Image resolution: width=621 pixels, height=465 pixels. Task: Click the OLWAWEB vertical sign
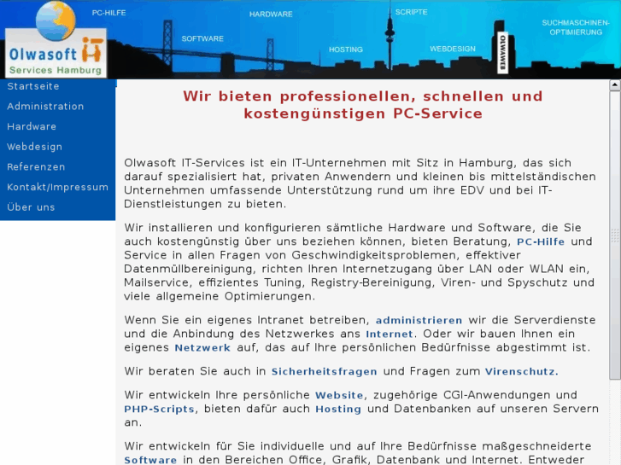502,53
